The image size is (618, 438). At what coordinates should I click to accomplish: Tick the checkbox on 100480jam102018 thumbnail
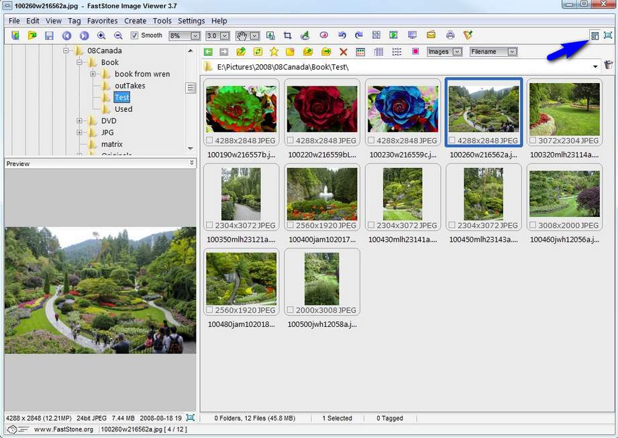click(x=209, y=310)
